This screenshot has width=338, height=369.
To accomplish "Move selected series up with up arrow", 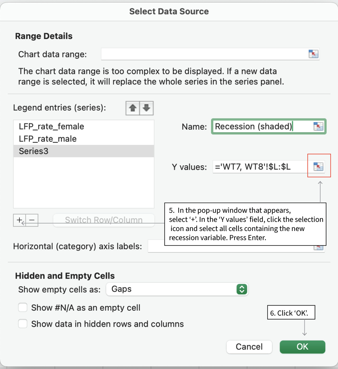I will tap(133, 108).
